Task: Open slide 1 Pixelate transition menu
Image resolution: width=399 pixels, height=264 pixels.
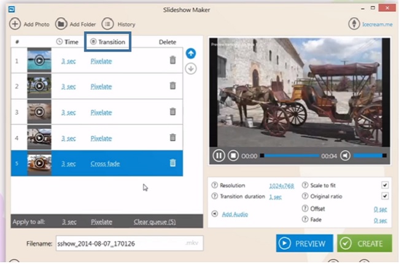Action: point(101,61)
